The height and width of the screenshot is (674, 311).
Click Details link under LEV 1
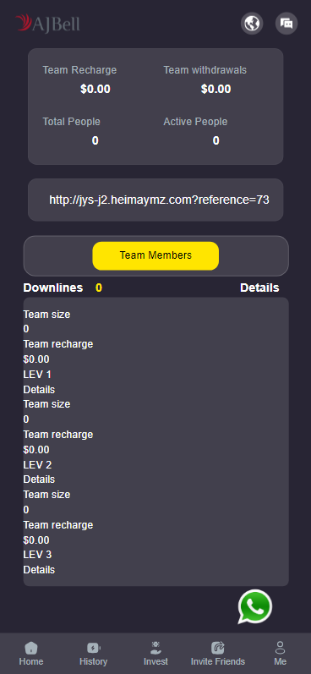tap(39, 390)
